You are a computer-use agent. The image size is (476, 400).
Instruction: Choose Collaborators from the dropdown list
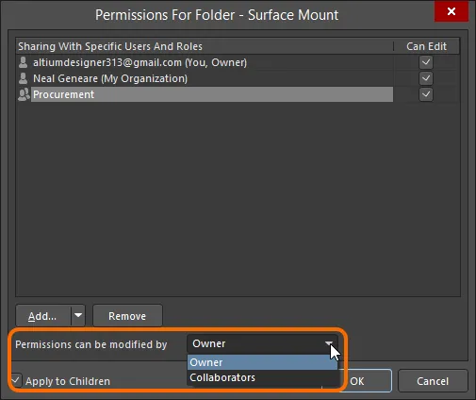262,377
